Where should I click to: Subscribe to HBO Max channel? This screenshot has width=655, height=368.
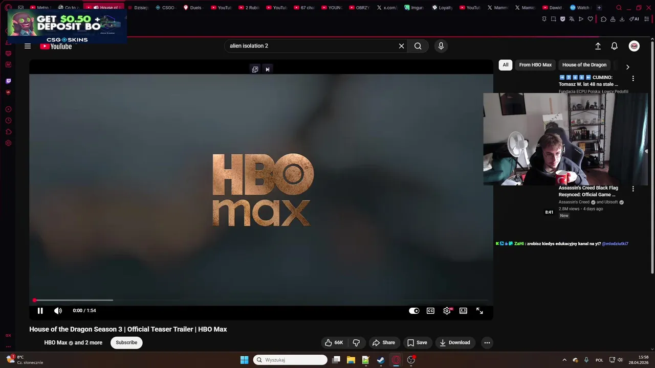126,342
